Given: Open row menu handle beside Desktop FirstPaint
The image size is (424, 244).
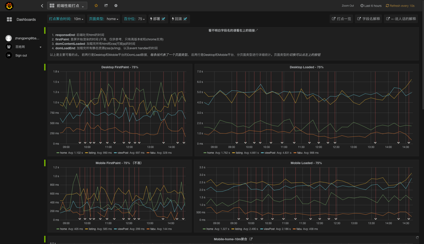Looking at the screenshot, I should [45, 67].
